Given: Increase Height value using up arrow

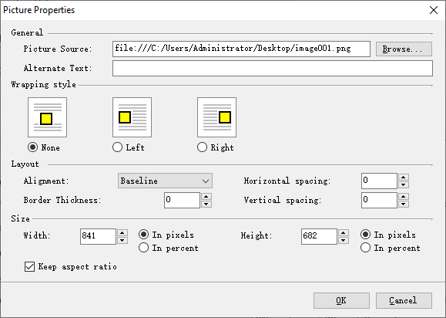Looking at the screenshot, I should (x=344, y=233).
